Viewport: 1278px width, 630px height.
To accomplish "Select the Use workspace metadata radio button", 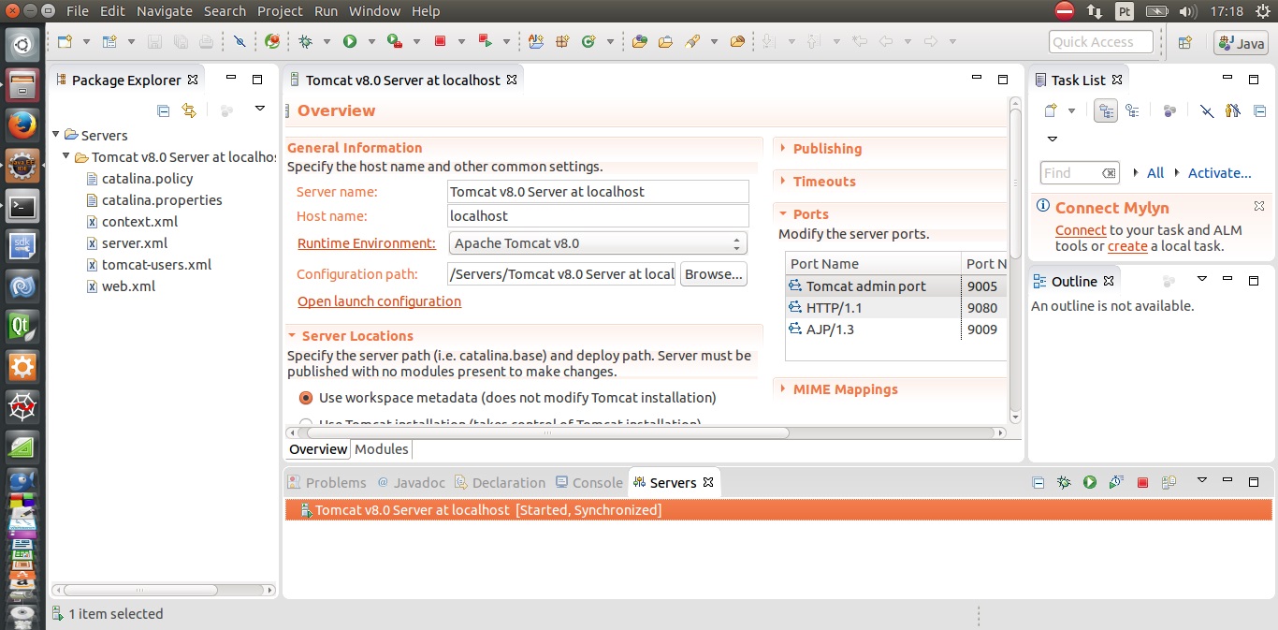I will coord(305,397).
